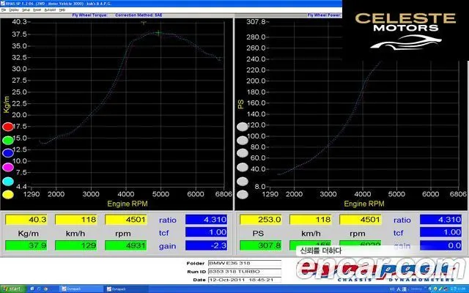The height and width of the screenshot is (293, 469).
Task: Open the Reset menu
Action: tap(37, 10)
